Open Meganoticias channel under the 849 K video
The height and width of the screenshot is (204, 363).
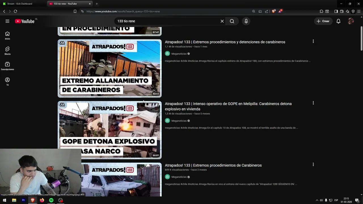pos(179,177)
